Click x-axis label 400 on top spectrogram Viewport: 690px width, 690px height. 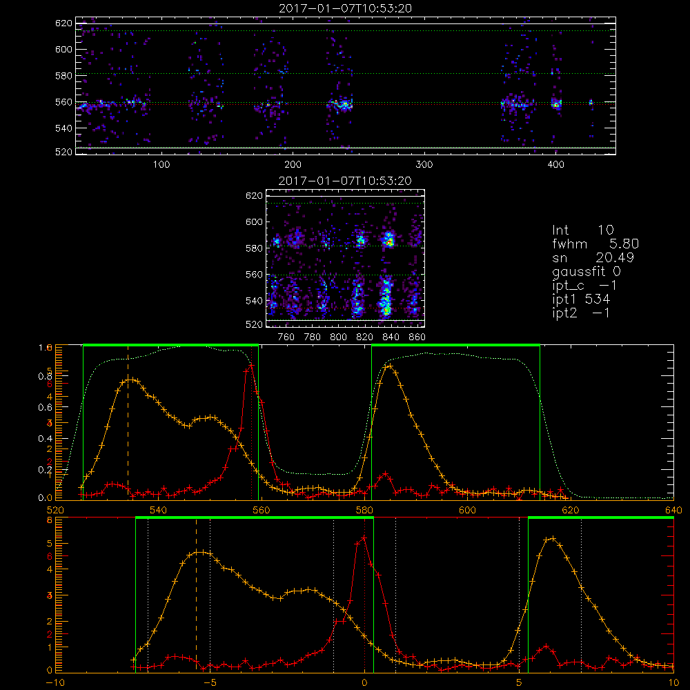[555, 165]
